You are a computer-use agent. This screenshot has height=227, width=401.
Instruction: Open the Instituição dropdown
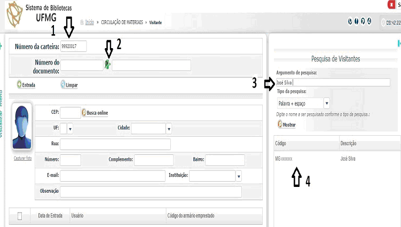[239, 176]
